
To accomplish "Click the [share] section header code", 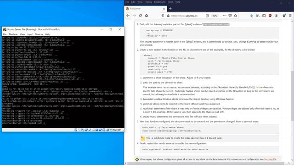I will point(147,55).
